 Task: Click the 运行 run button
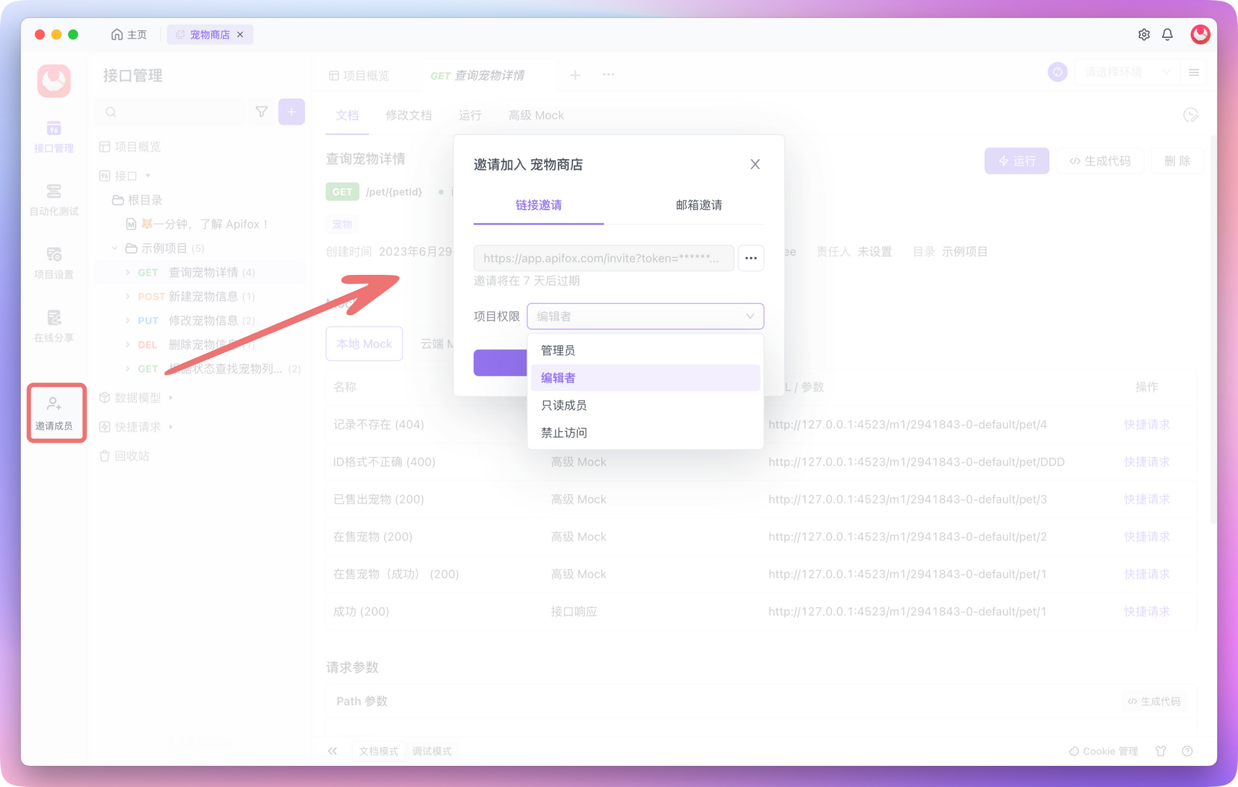pyautogui.click(x=1016, y=161)
